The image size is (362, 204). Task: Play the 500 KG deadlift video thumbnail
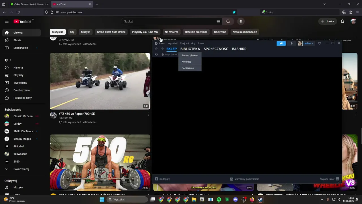coord(100,163)
